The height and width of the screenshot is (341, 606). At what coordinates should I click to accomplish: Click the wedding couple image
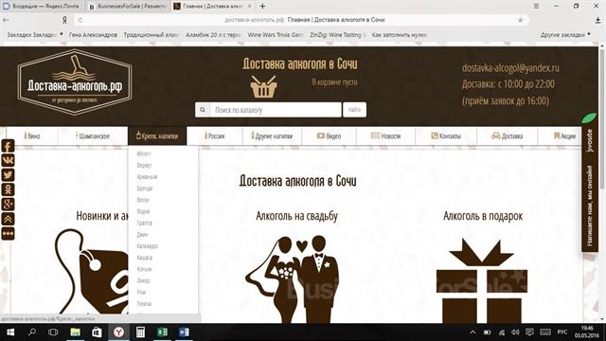pyautogui.click(x=293, y=279)
